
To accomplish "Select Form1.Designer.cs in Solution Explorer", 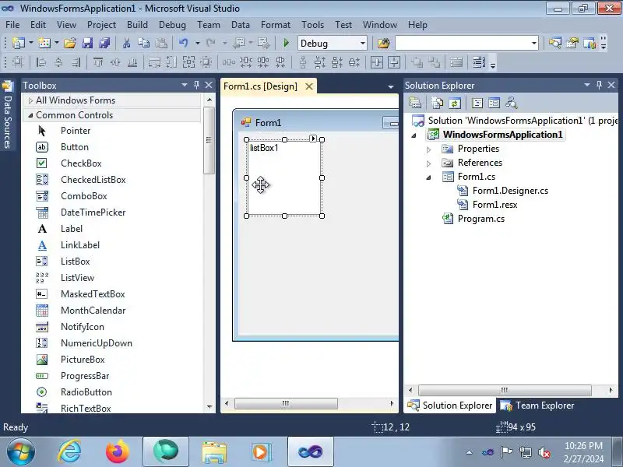I will click(x=510, y=191).
